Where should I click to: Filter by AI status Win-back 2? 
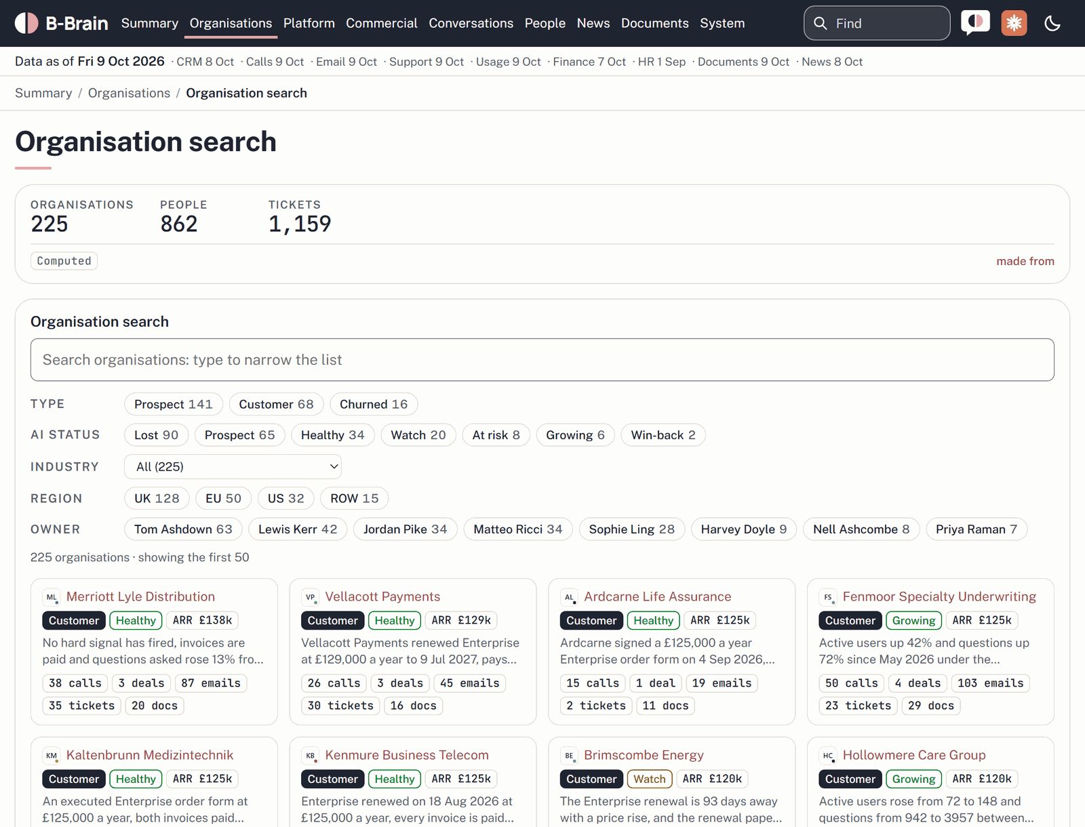click(x=663, y=435)
